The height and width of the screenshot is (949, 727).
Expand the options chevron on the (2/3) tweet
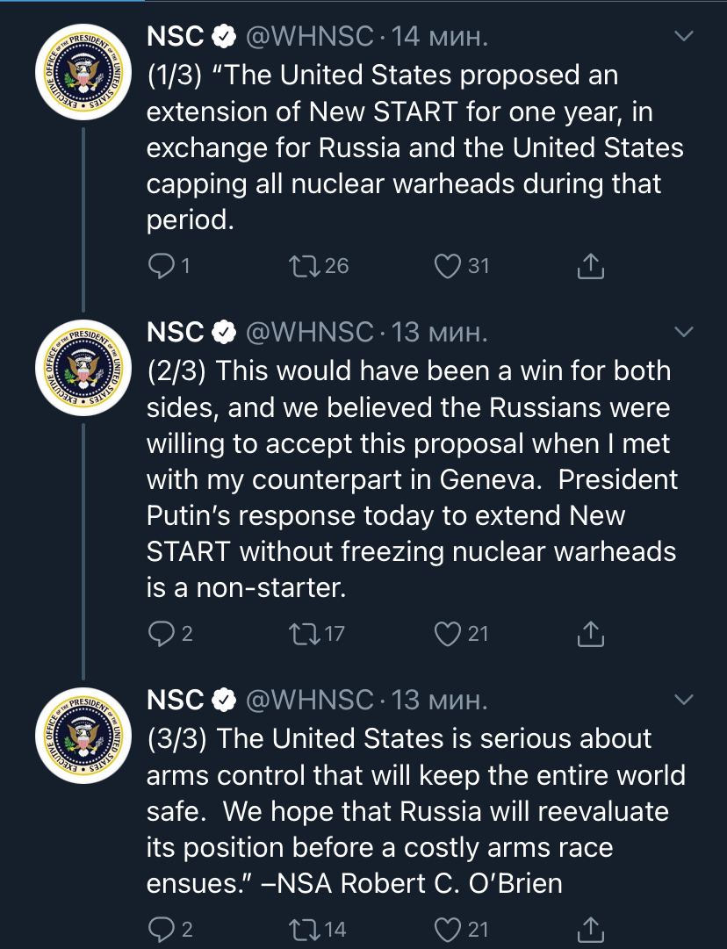click(x=683, y=332)
